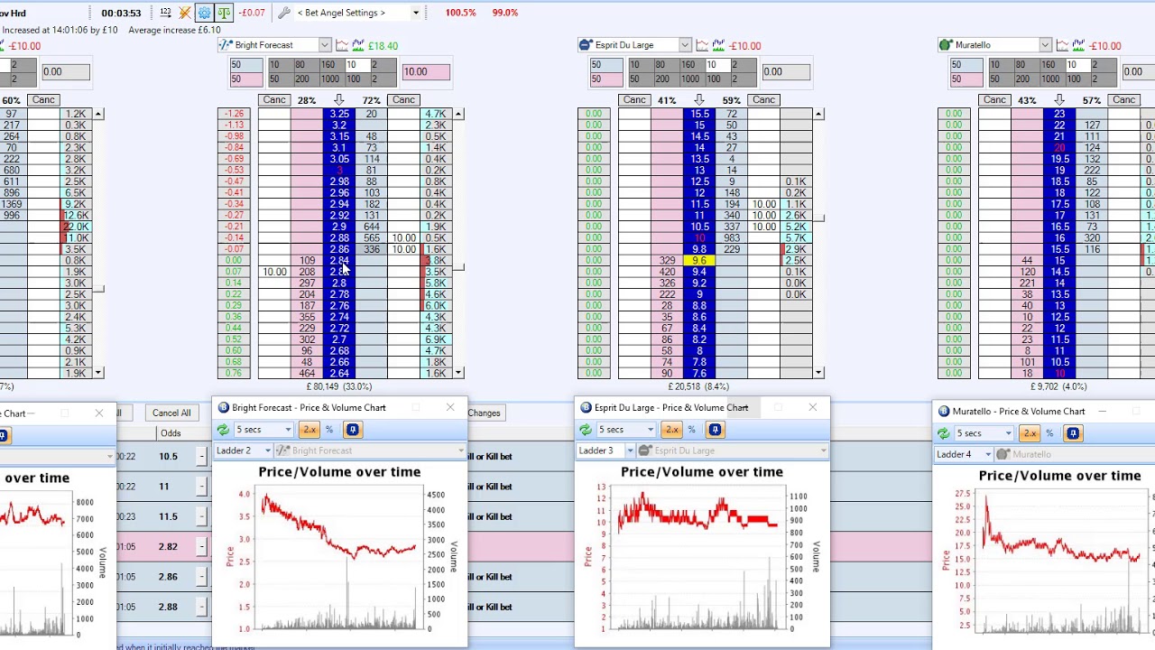Toggle the green balance scales icon
The height and width of the screenshot is (650, 1155).
[x=223, y=13]
